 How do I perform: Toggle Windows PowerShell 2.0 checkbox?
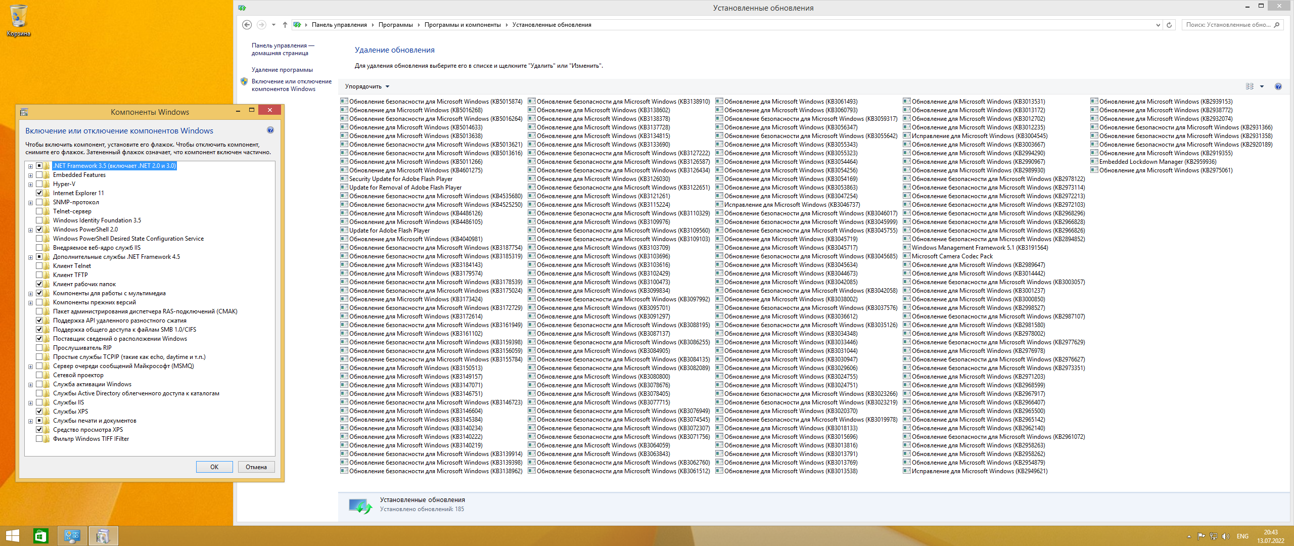(x=39, y=230)
